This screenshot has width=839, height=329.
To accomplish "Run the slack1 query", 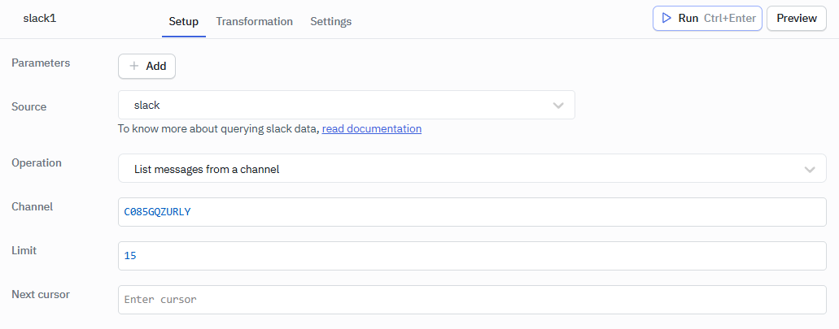I will click(706, 18).
